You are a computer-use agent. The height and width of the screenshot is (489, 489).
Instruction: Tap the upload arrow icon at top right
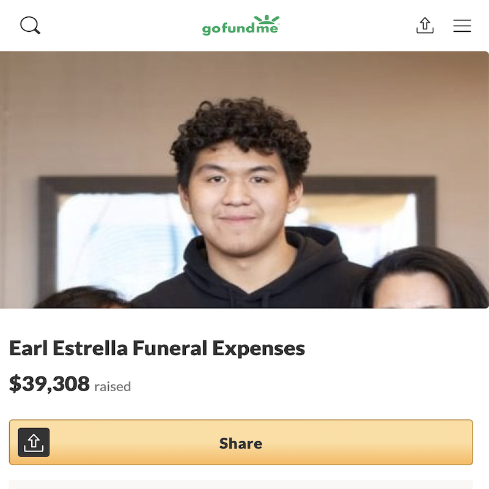point(425,25)
